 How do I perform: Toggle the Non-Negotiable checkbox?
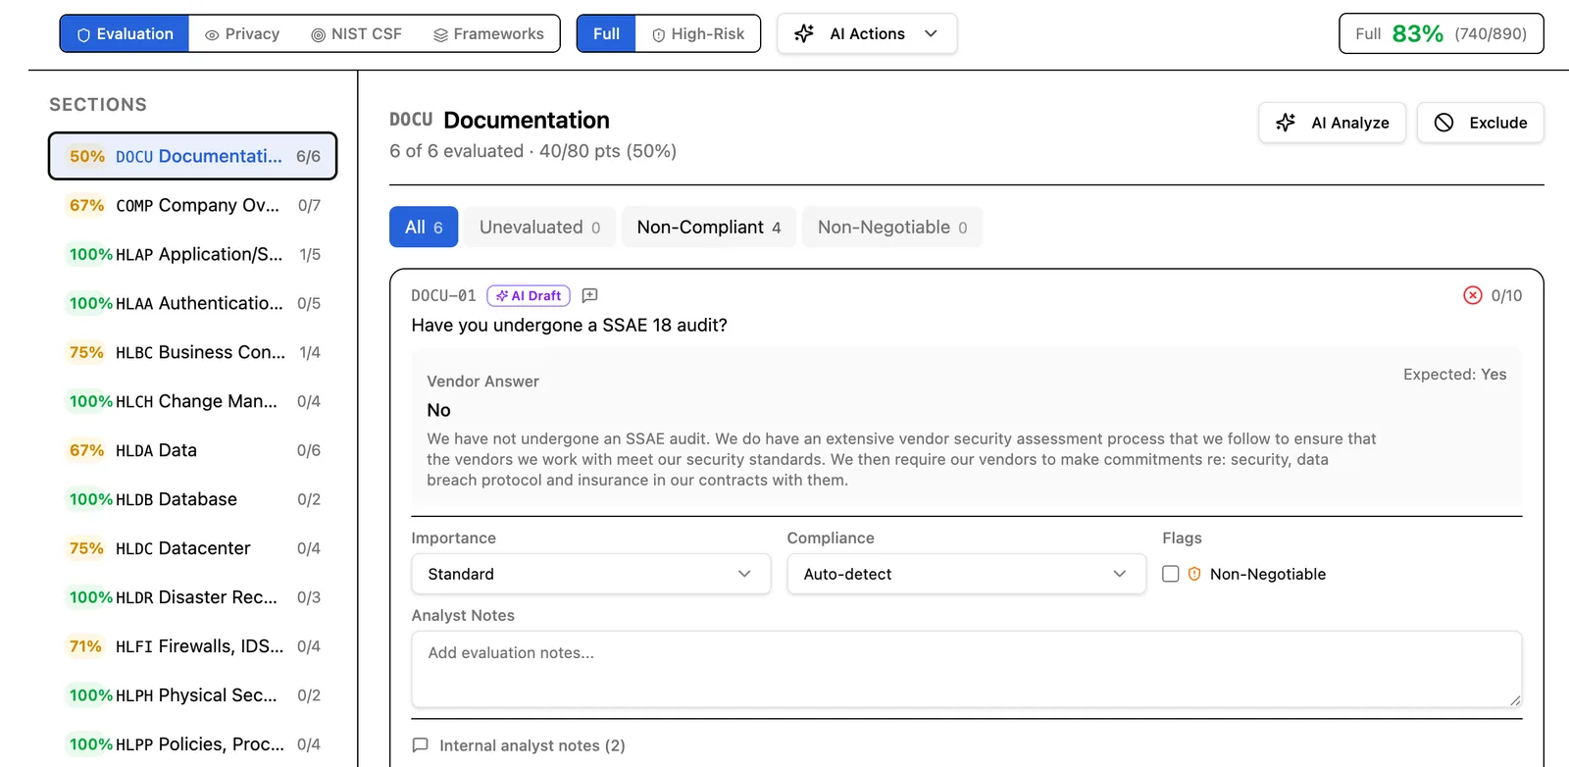pos(1170,574)
